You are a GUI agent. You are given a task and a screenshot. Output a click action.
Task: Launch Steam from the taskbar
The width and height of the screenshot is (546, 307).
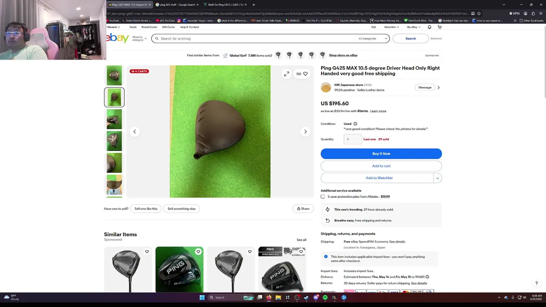306,297
